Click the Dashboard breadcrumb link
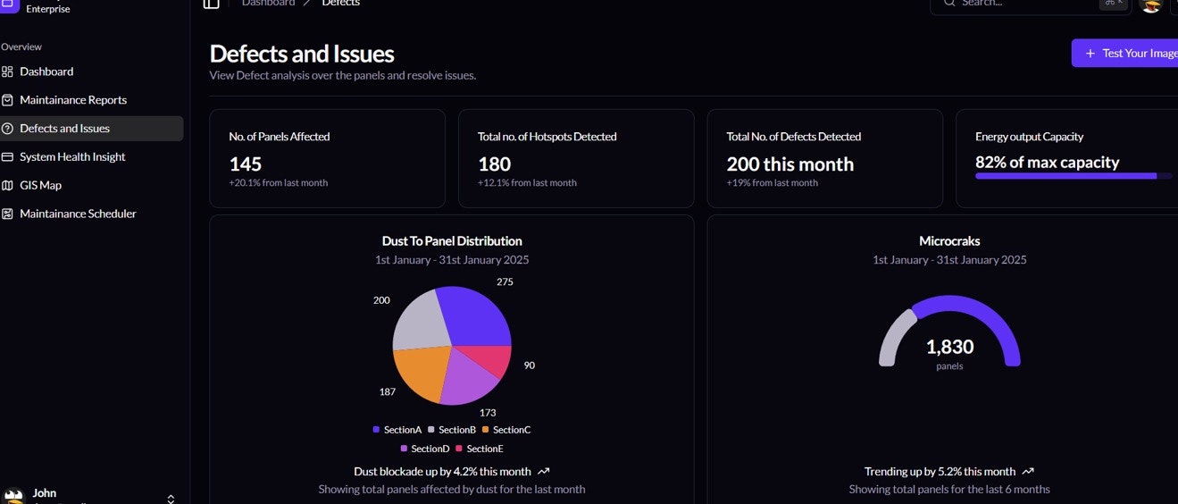The image size is (1178, 504). pyautogui.click(x=268, y=4)
